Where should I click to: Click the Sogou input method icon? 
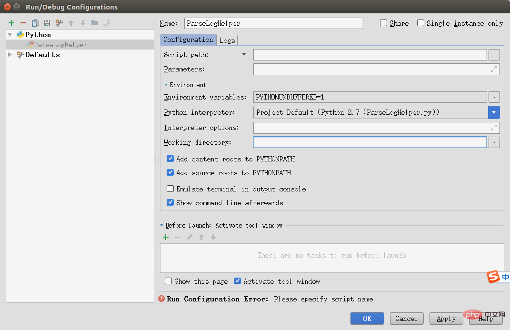(x=493, y=276)
